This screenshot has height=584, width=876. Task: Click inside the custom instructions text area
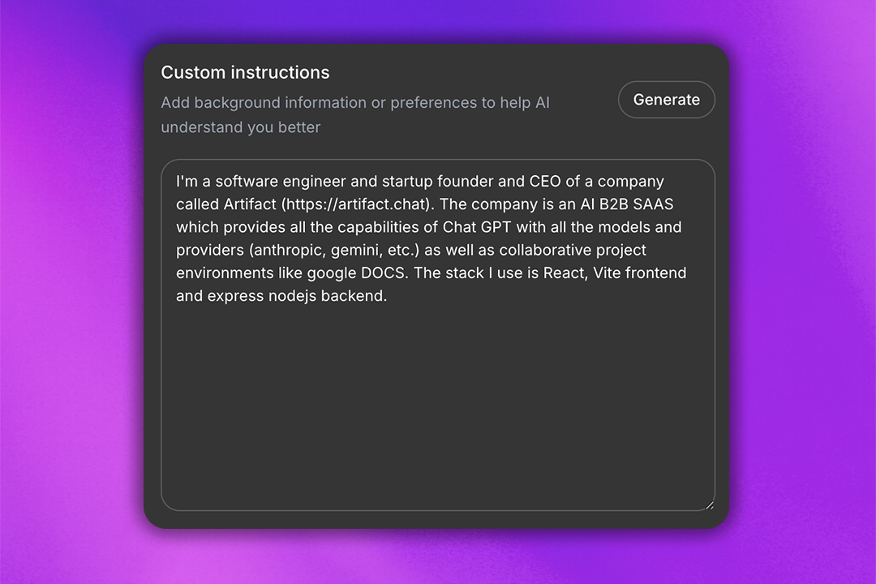pos(438,365)
